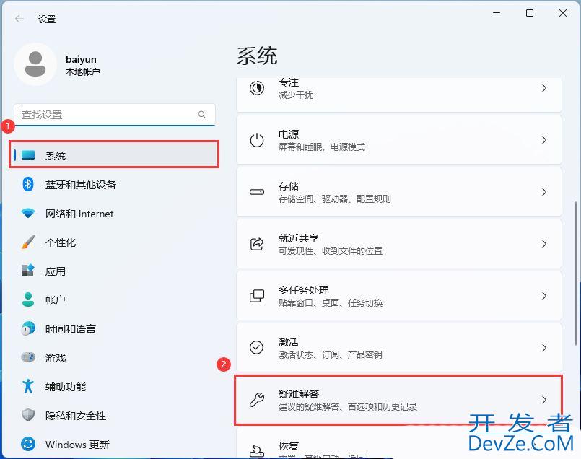Go to 蓝牙和其他设备
This screenshot has height=459, width=581.
(x=114, y=185)
